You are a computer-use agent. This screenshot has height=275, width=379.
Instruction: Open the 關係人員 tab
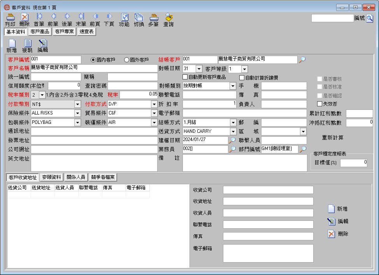tap(76, 177)
